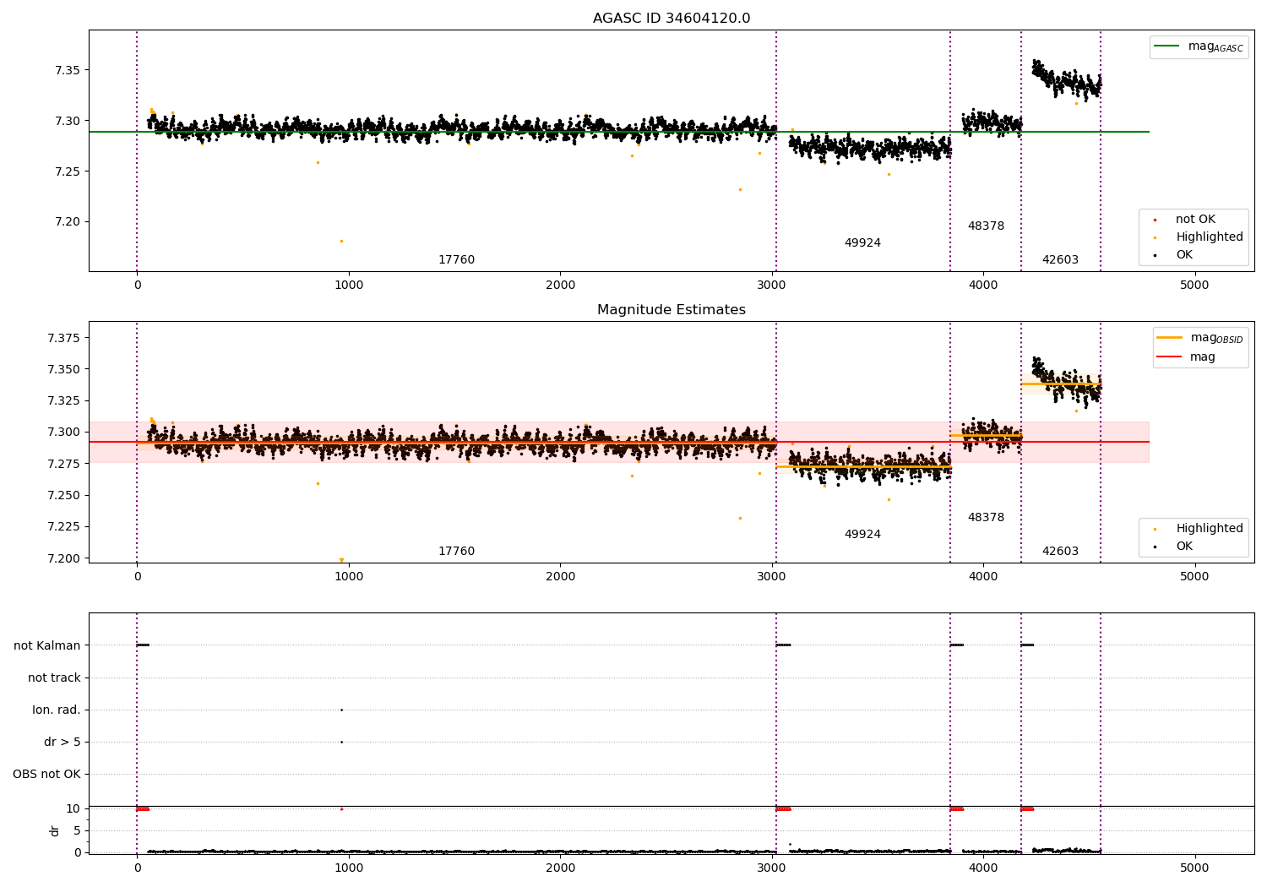Click the 'not track' y-axis label
The height and width of the screenshot is (887, 1267).
pos(54,677)
